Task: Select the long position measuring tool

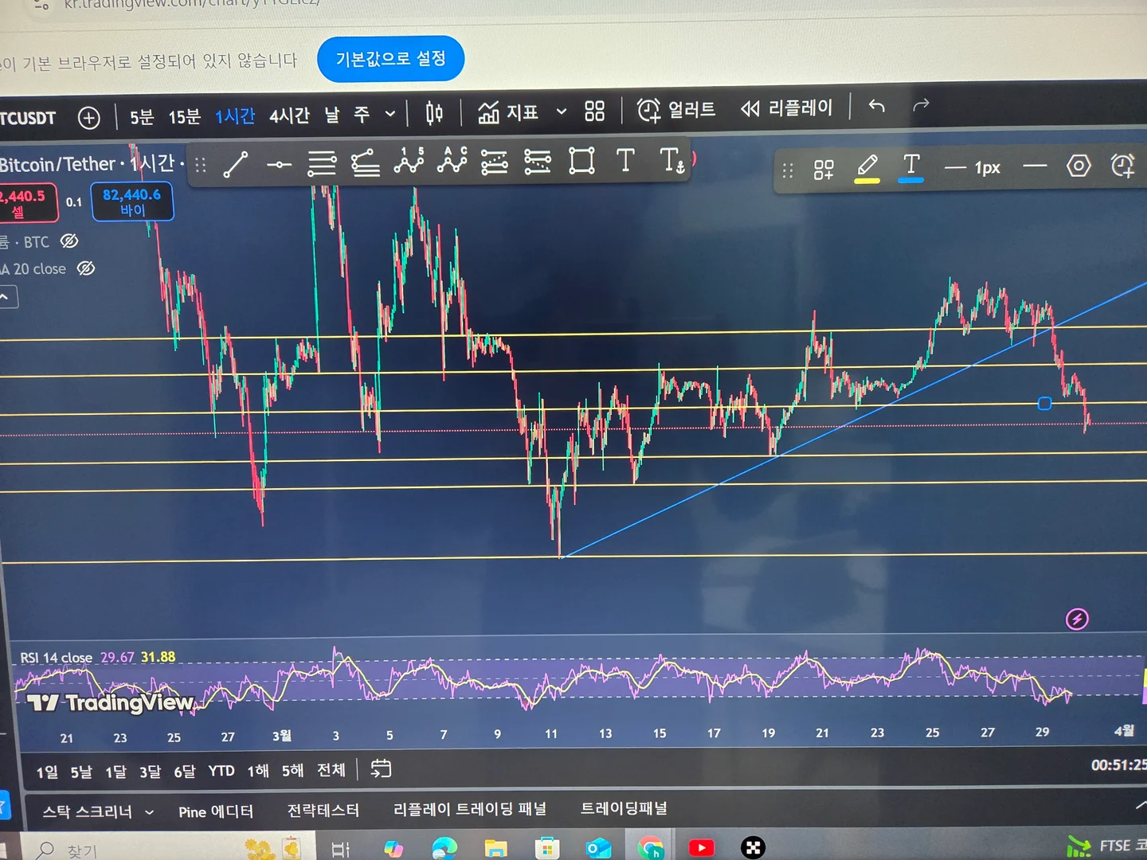Action: pyautogui.click(x=495, y=162)
